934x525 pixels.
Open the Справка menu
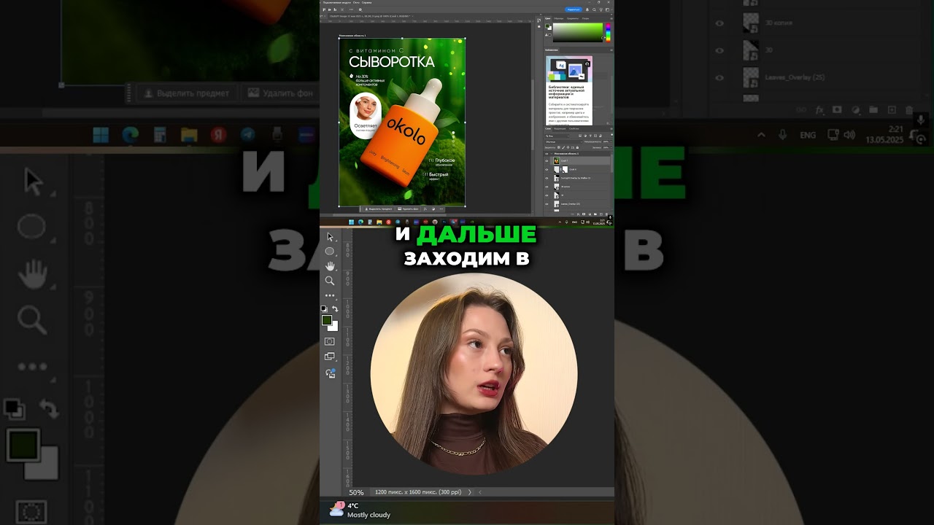coord(366,3)
